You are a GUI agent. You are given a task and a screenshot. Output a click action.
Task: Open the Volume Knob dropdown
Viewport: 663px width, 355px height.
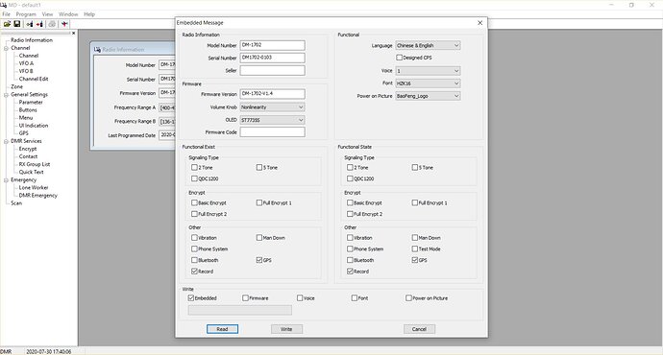272,107
